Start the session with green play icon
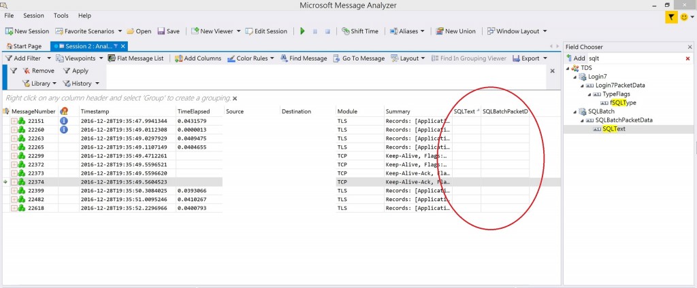Viewport: 697px width, 288px height. [x=303, y=31]
